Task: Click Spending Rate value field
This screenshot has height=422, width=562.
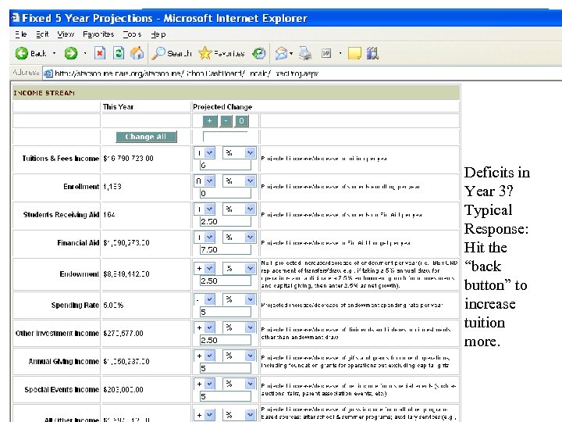Action: (226, 312)
